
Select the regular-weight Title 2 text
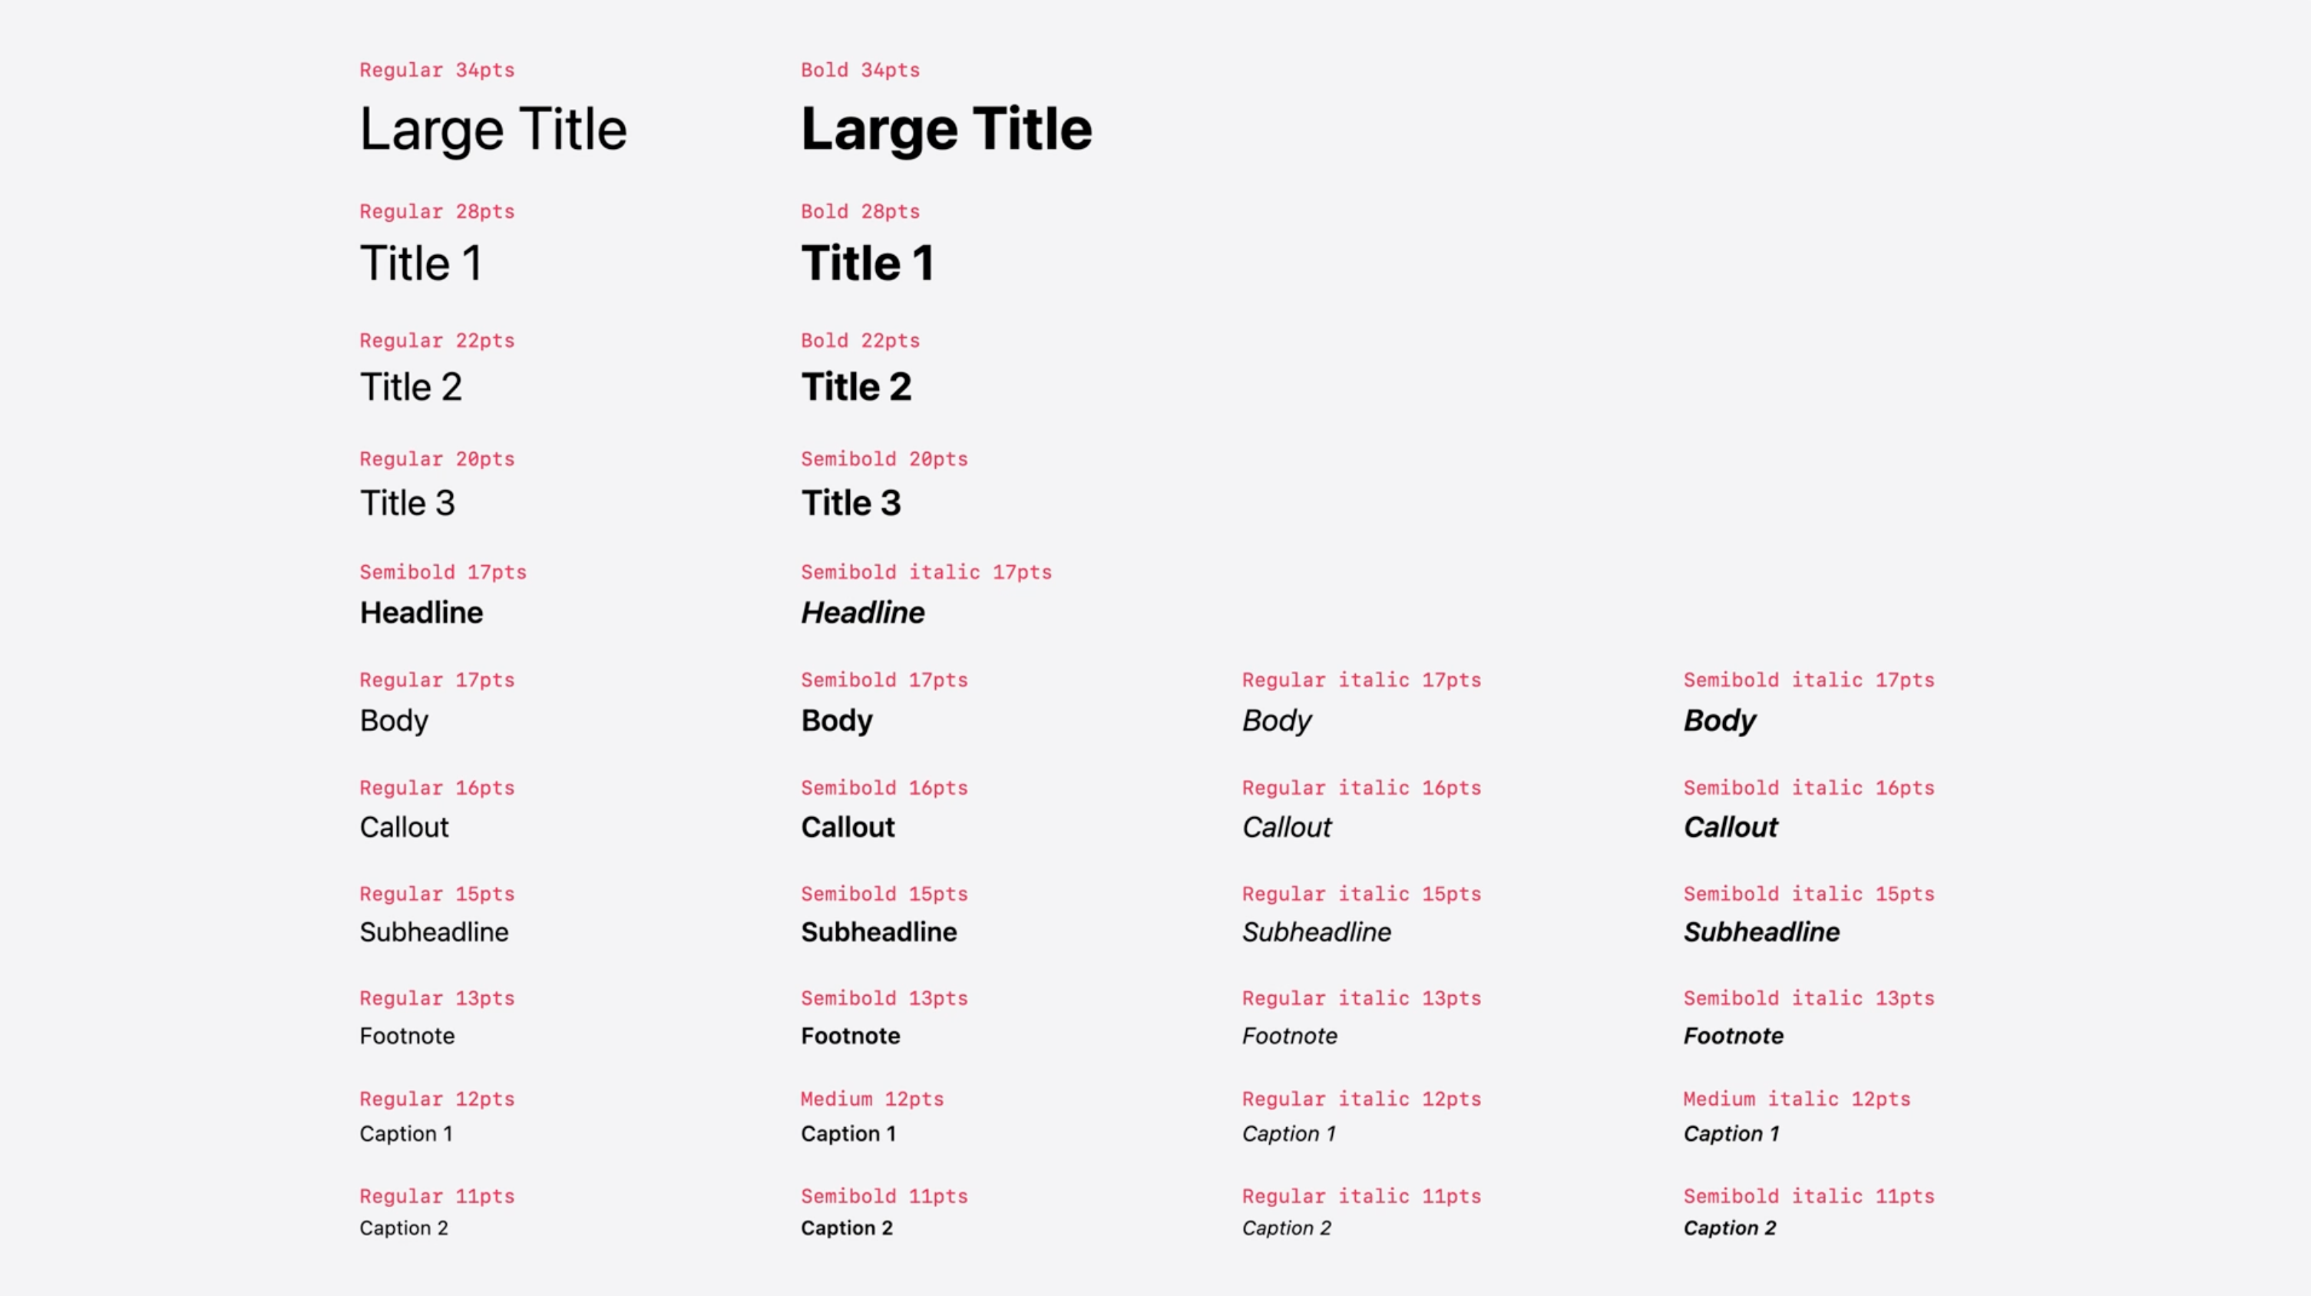(x=410, y=388)
